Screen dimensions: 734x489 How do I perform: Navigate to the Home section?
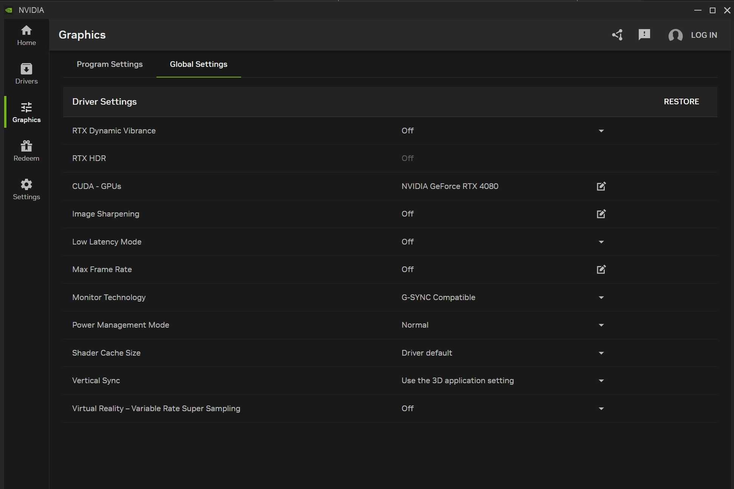click(x=26, y=35)
